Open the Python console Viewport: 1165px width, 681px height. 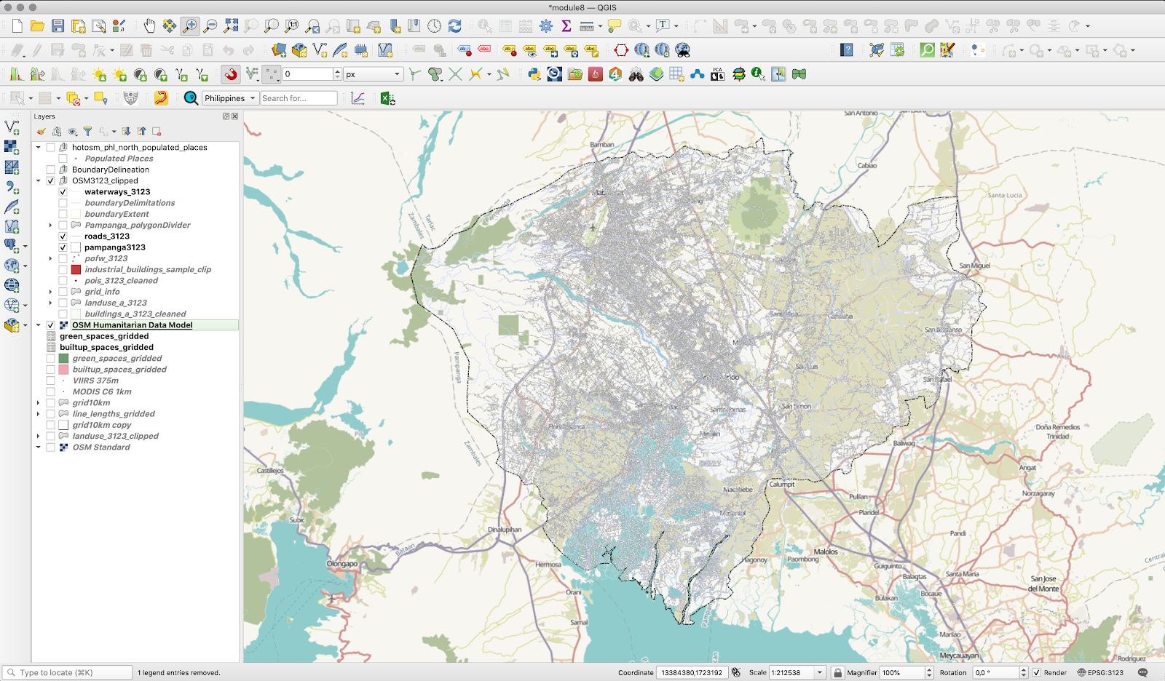[534, 74]
